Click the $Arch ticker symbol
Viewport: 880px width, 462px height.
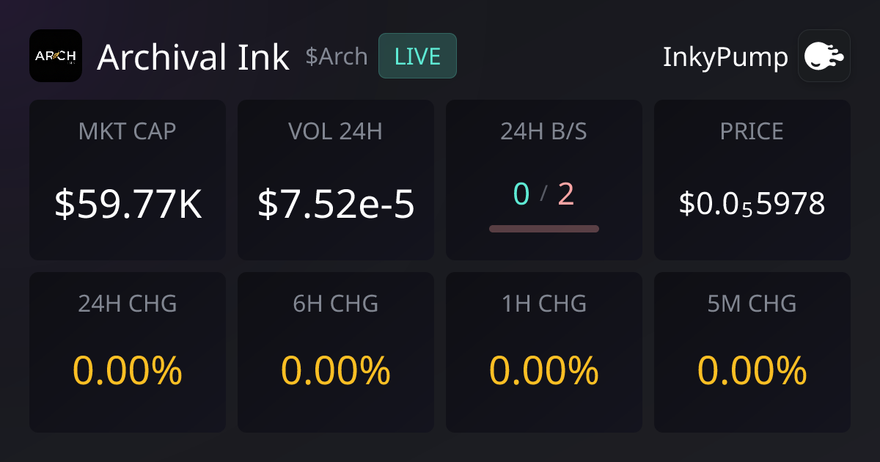tap(337, 56)
